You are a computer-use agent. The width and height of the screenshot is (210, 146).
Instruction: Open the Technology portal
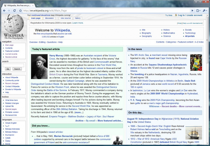(190, 33)
